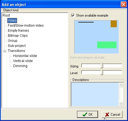The image size is (128, 121).
Task: Confirm with the OK checkmark button
Action: click(x=87, y=114)
